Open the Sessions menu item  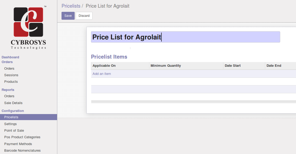[11, 75]
